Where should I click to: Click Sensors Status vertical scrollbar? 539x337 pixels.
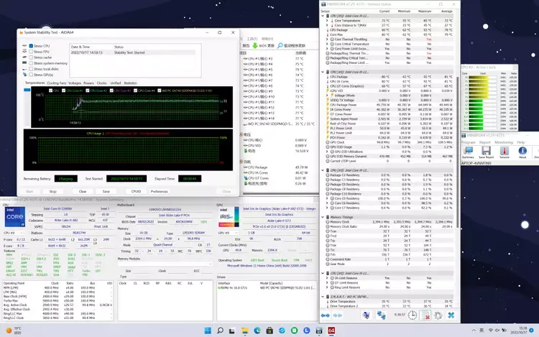(458, 151)
